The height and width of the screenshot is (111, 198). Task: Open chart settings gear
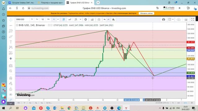pyautogui.click(x=86, y=19)
